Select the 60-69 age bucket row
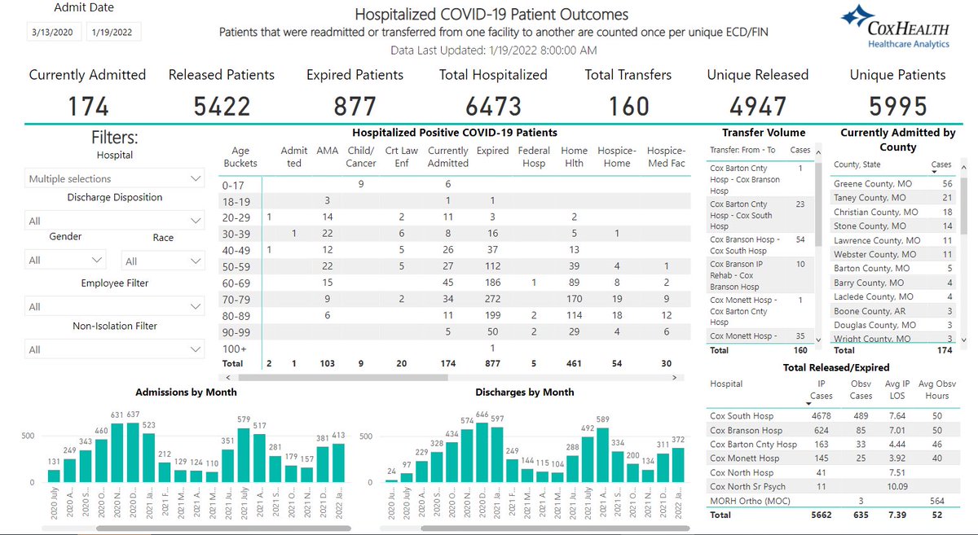The height and width of the screenshot is (535, 978). click(455, 282)
